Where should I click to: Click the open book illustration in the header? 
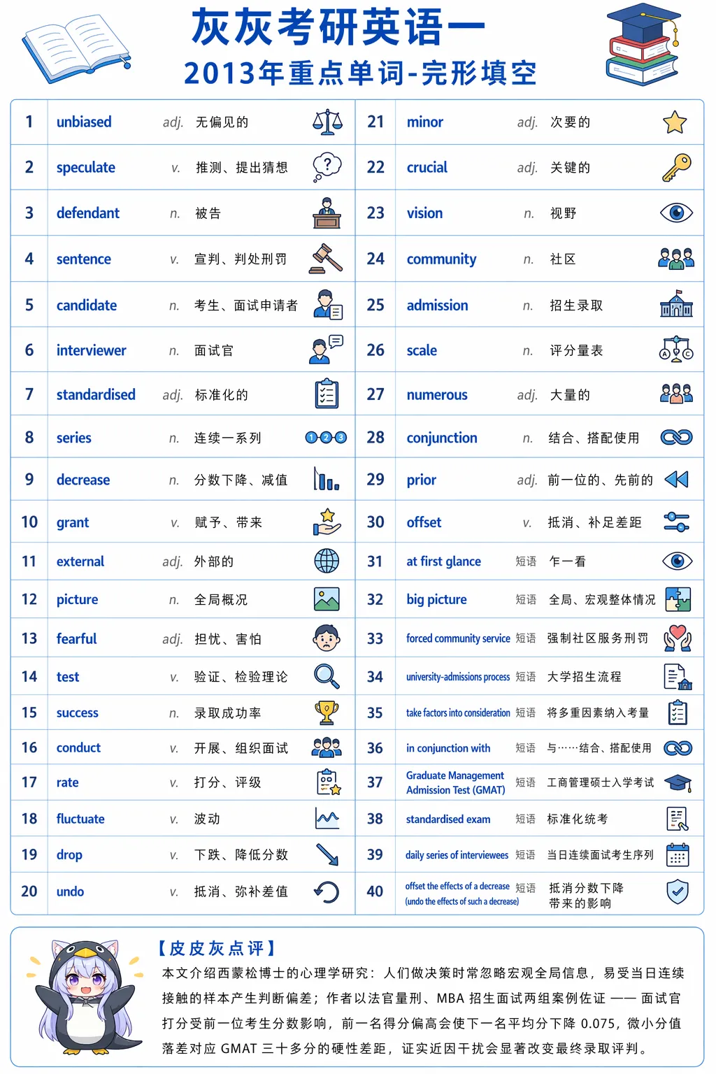76,50
